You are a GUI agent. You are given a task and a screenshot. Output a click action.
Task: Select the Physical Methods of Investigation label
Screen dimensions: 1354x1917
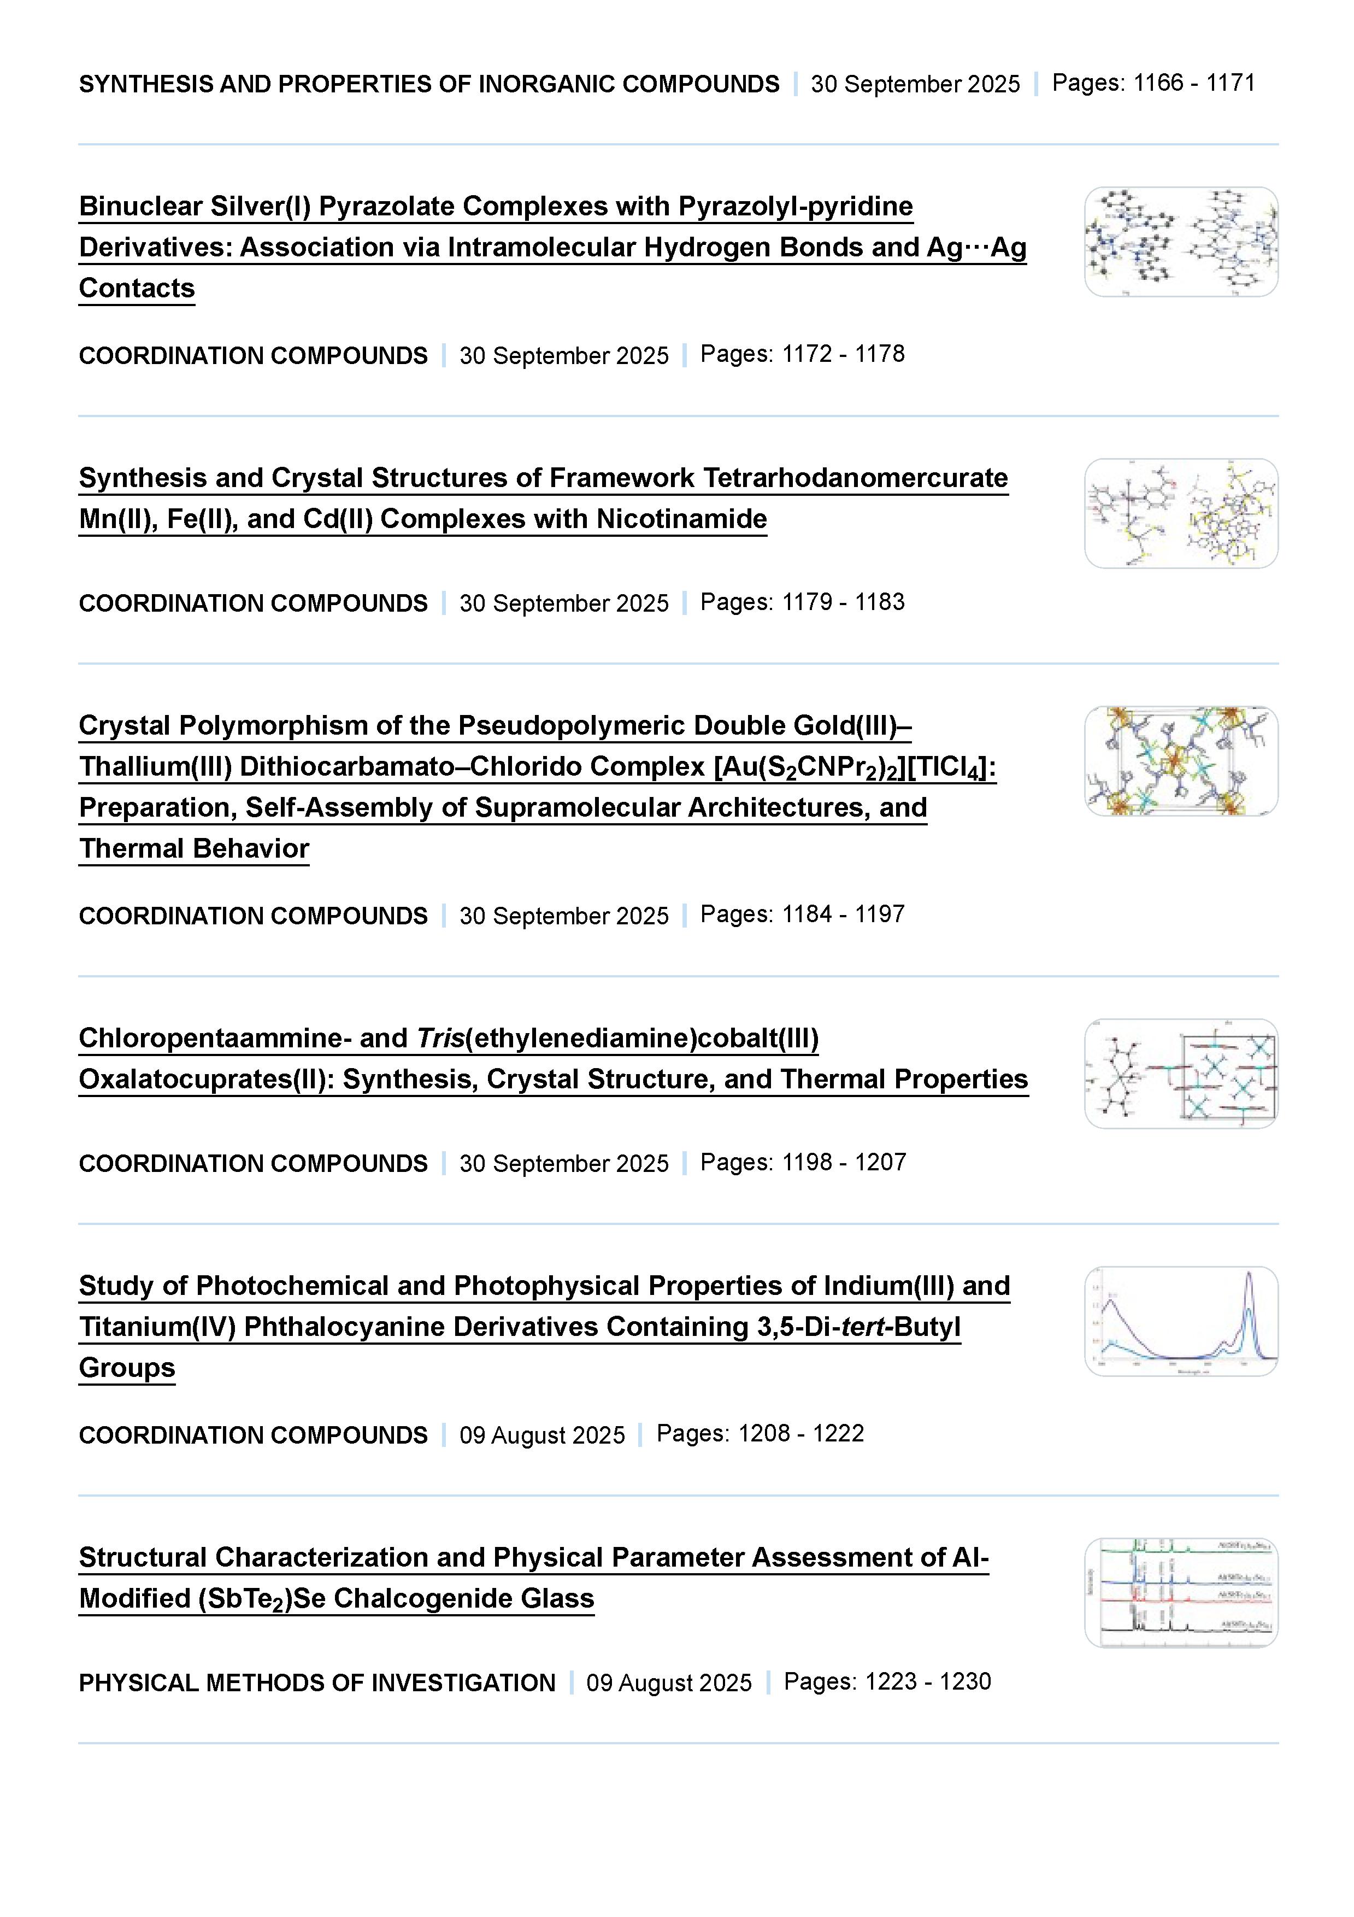pyautogui.click(x=317, y=1682)
